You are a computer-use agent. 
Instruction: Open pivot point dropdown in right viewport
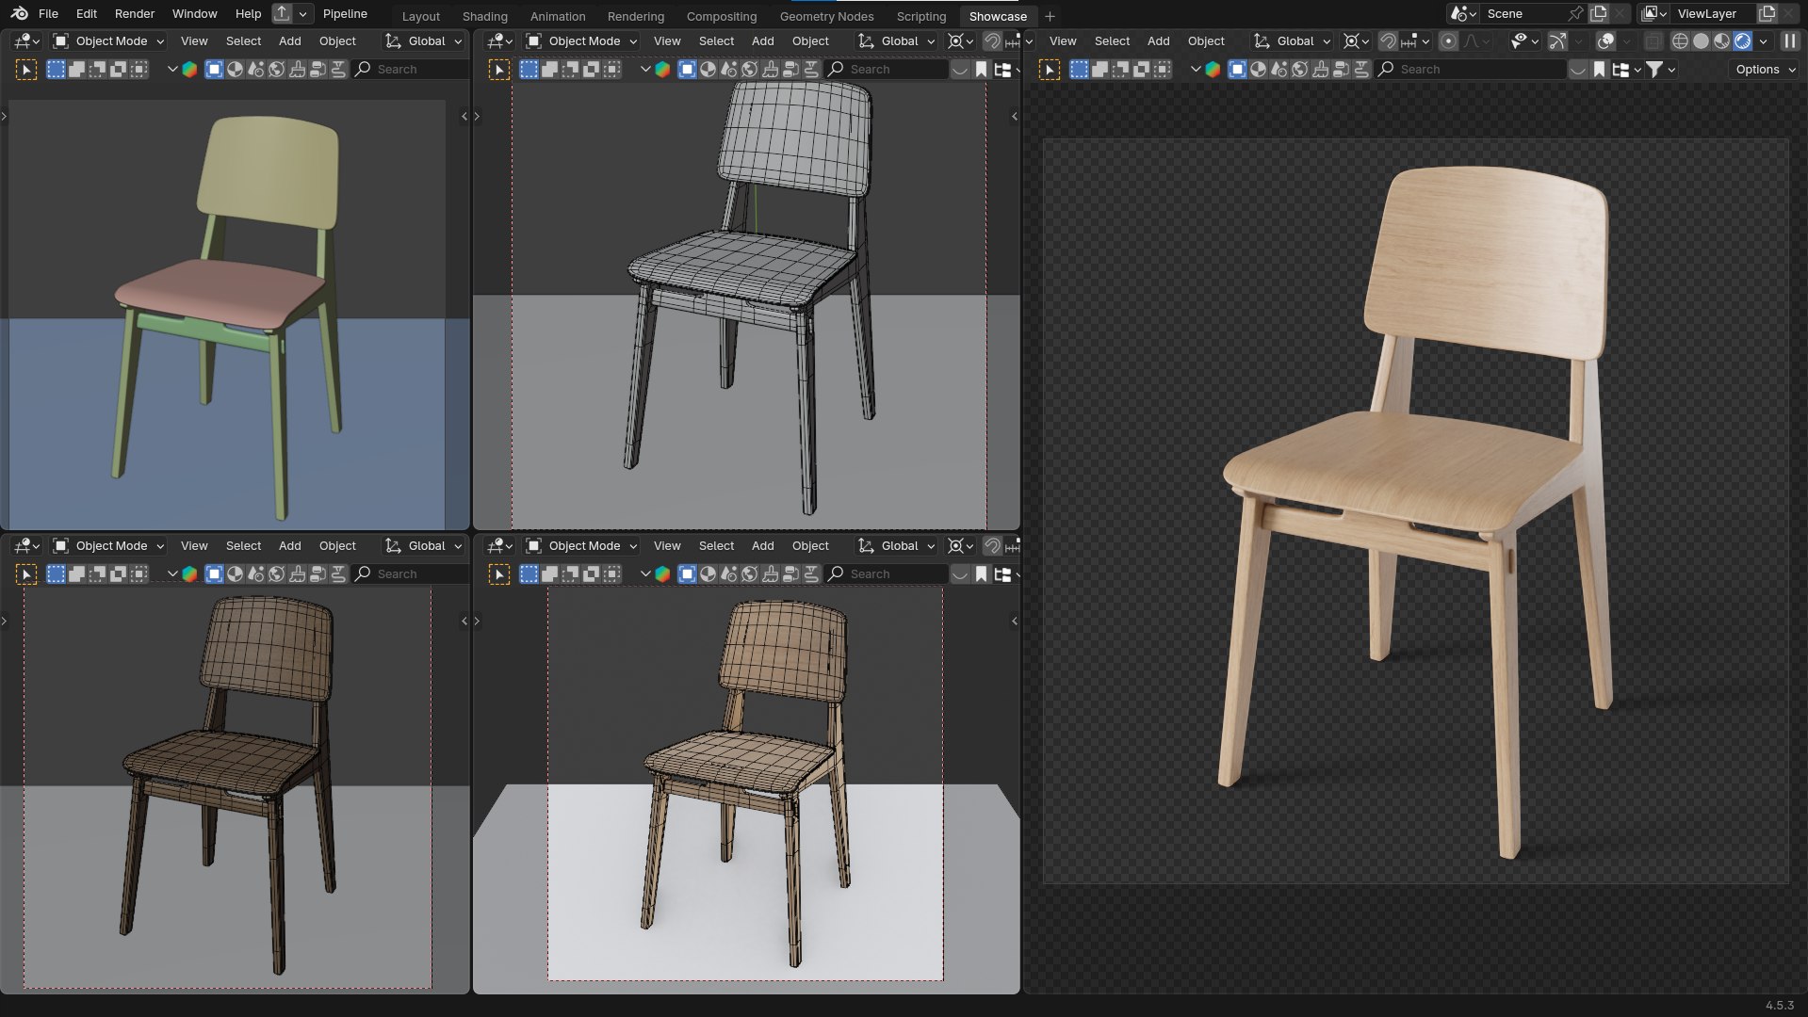click(1356, 41)
